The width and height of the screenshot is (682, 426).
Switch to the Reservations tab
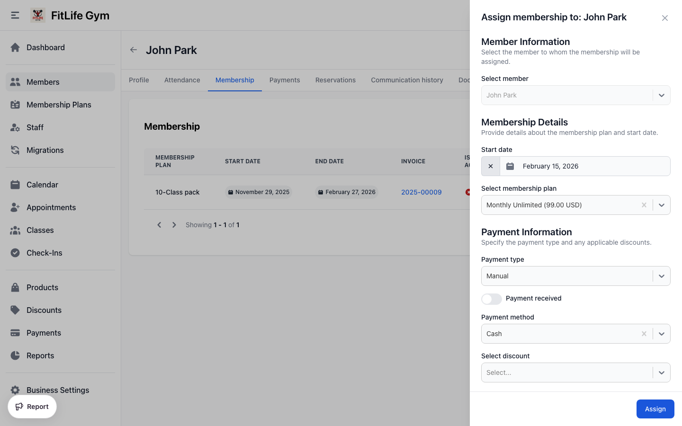(335, 80)
